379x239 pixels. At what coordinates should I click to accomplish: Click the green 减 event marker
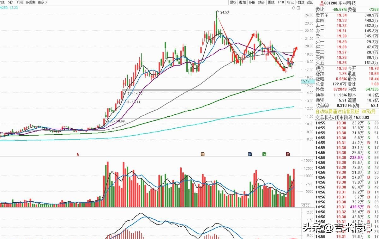coord(264,154)
